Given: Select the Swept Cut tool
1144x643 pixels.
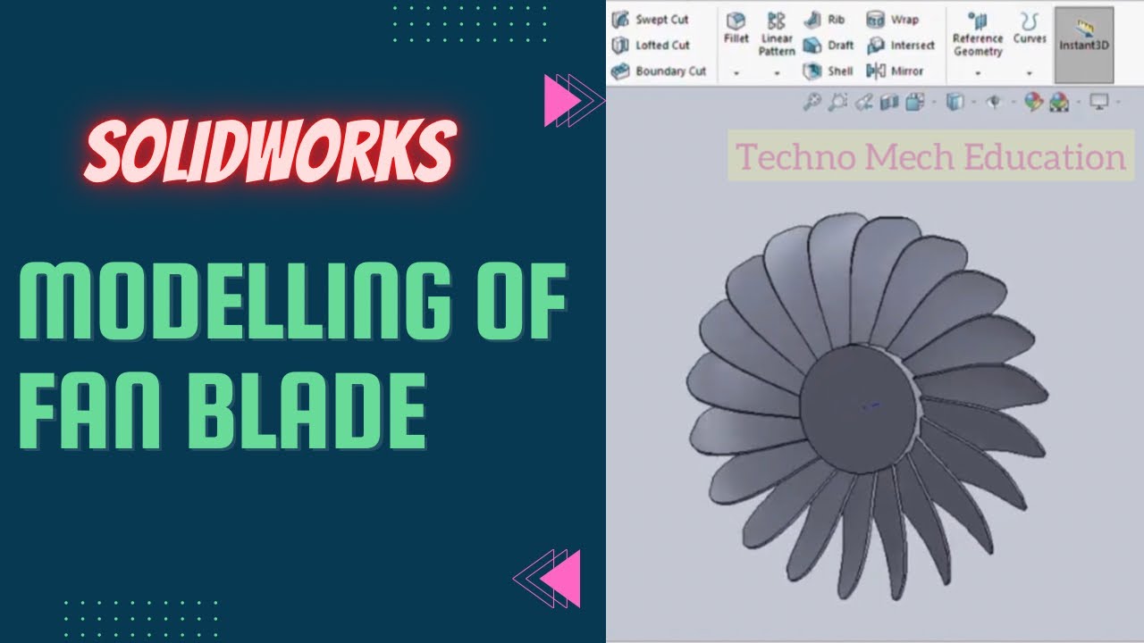Looking at the screenshot, I should pos(649,20).
